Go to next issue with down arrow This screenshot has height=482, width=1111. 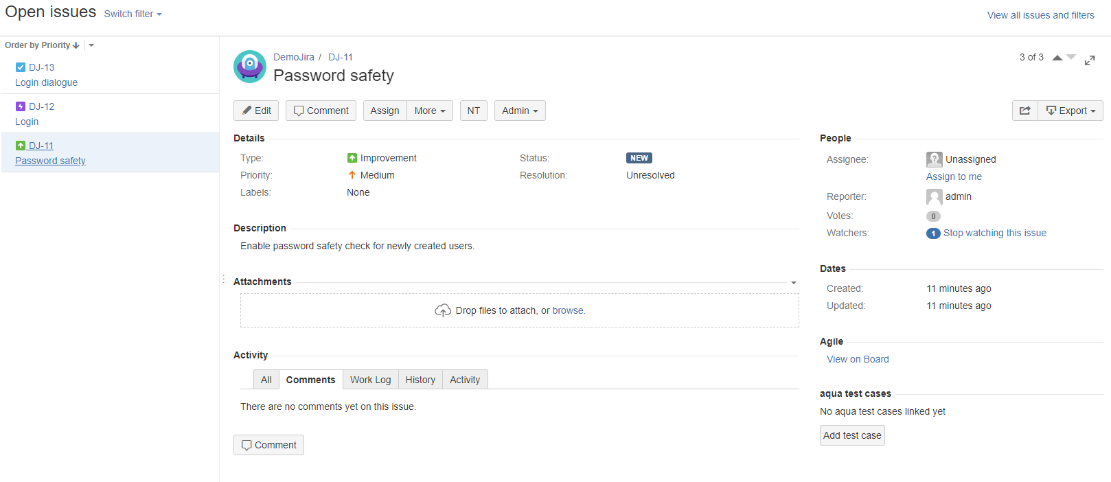1071,58
